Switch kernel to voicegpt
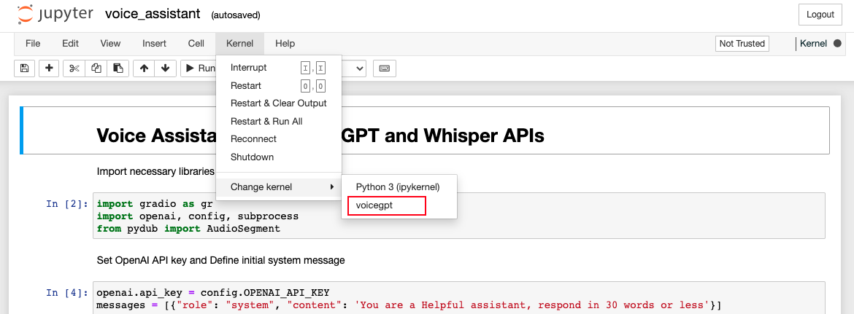Image resolution: width=854 pixels, height=314 pixels. pyautogui.click(x=399, y=206)
